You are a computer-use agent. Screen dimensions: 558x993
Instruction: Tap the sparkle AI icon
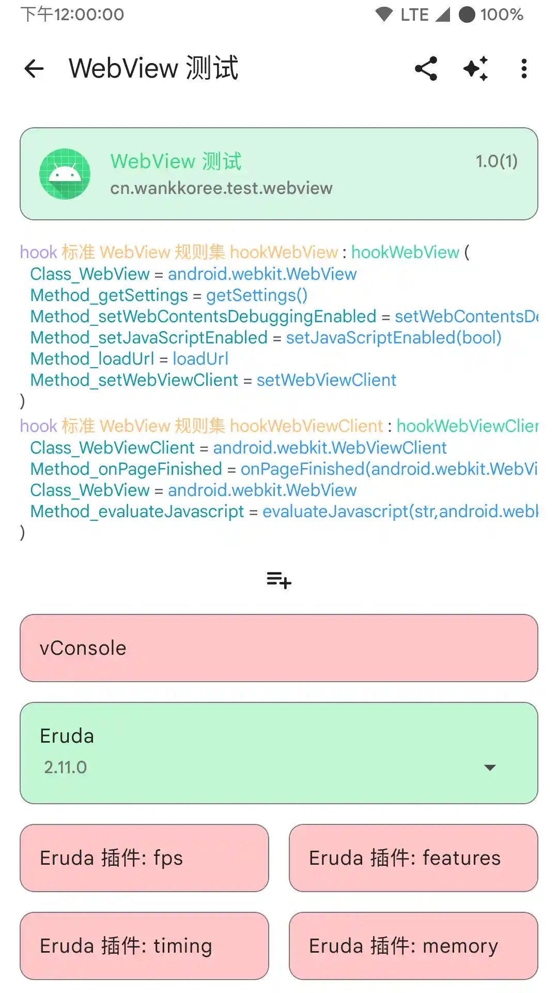[475, 68]
